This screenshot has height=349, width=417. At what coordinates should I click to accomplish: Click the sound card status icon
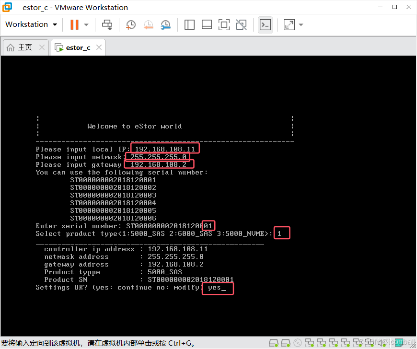(383, 343)
